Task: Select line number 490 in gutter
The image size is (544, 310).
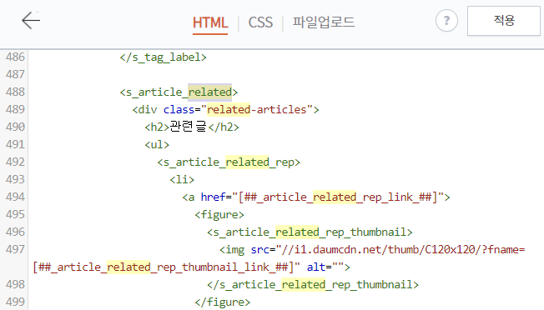Action: (x=15, y=127)
